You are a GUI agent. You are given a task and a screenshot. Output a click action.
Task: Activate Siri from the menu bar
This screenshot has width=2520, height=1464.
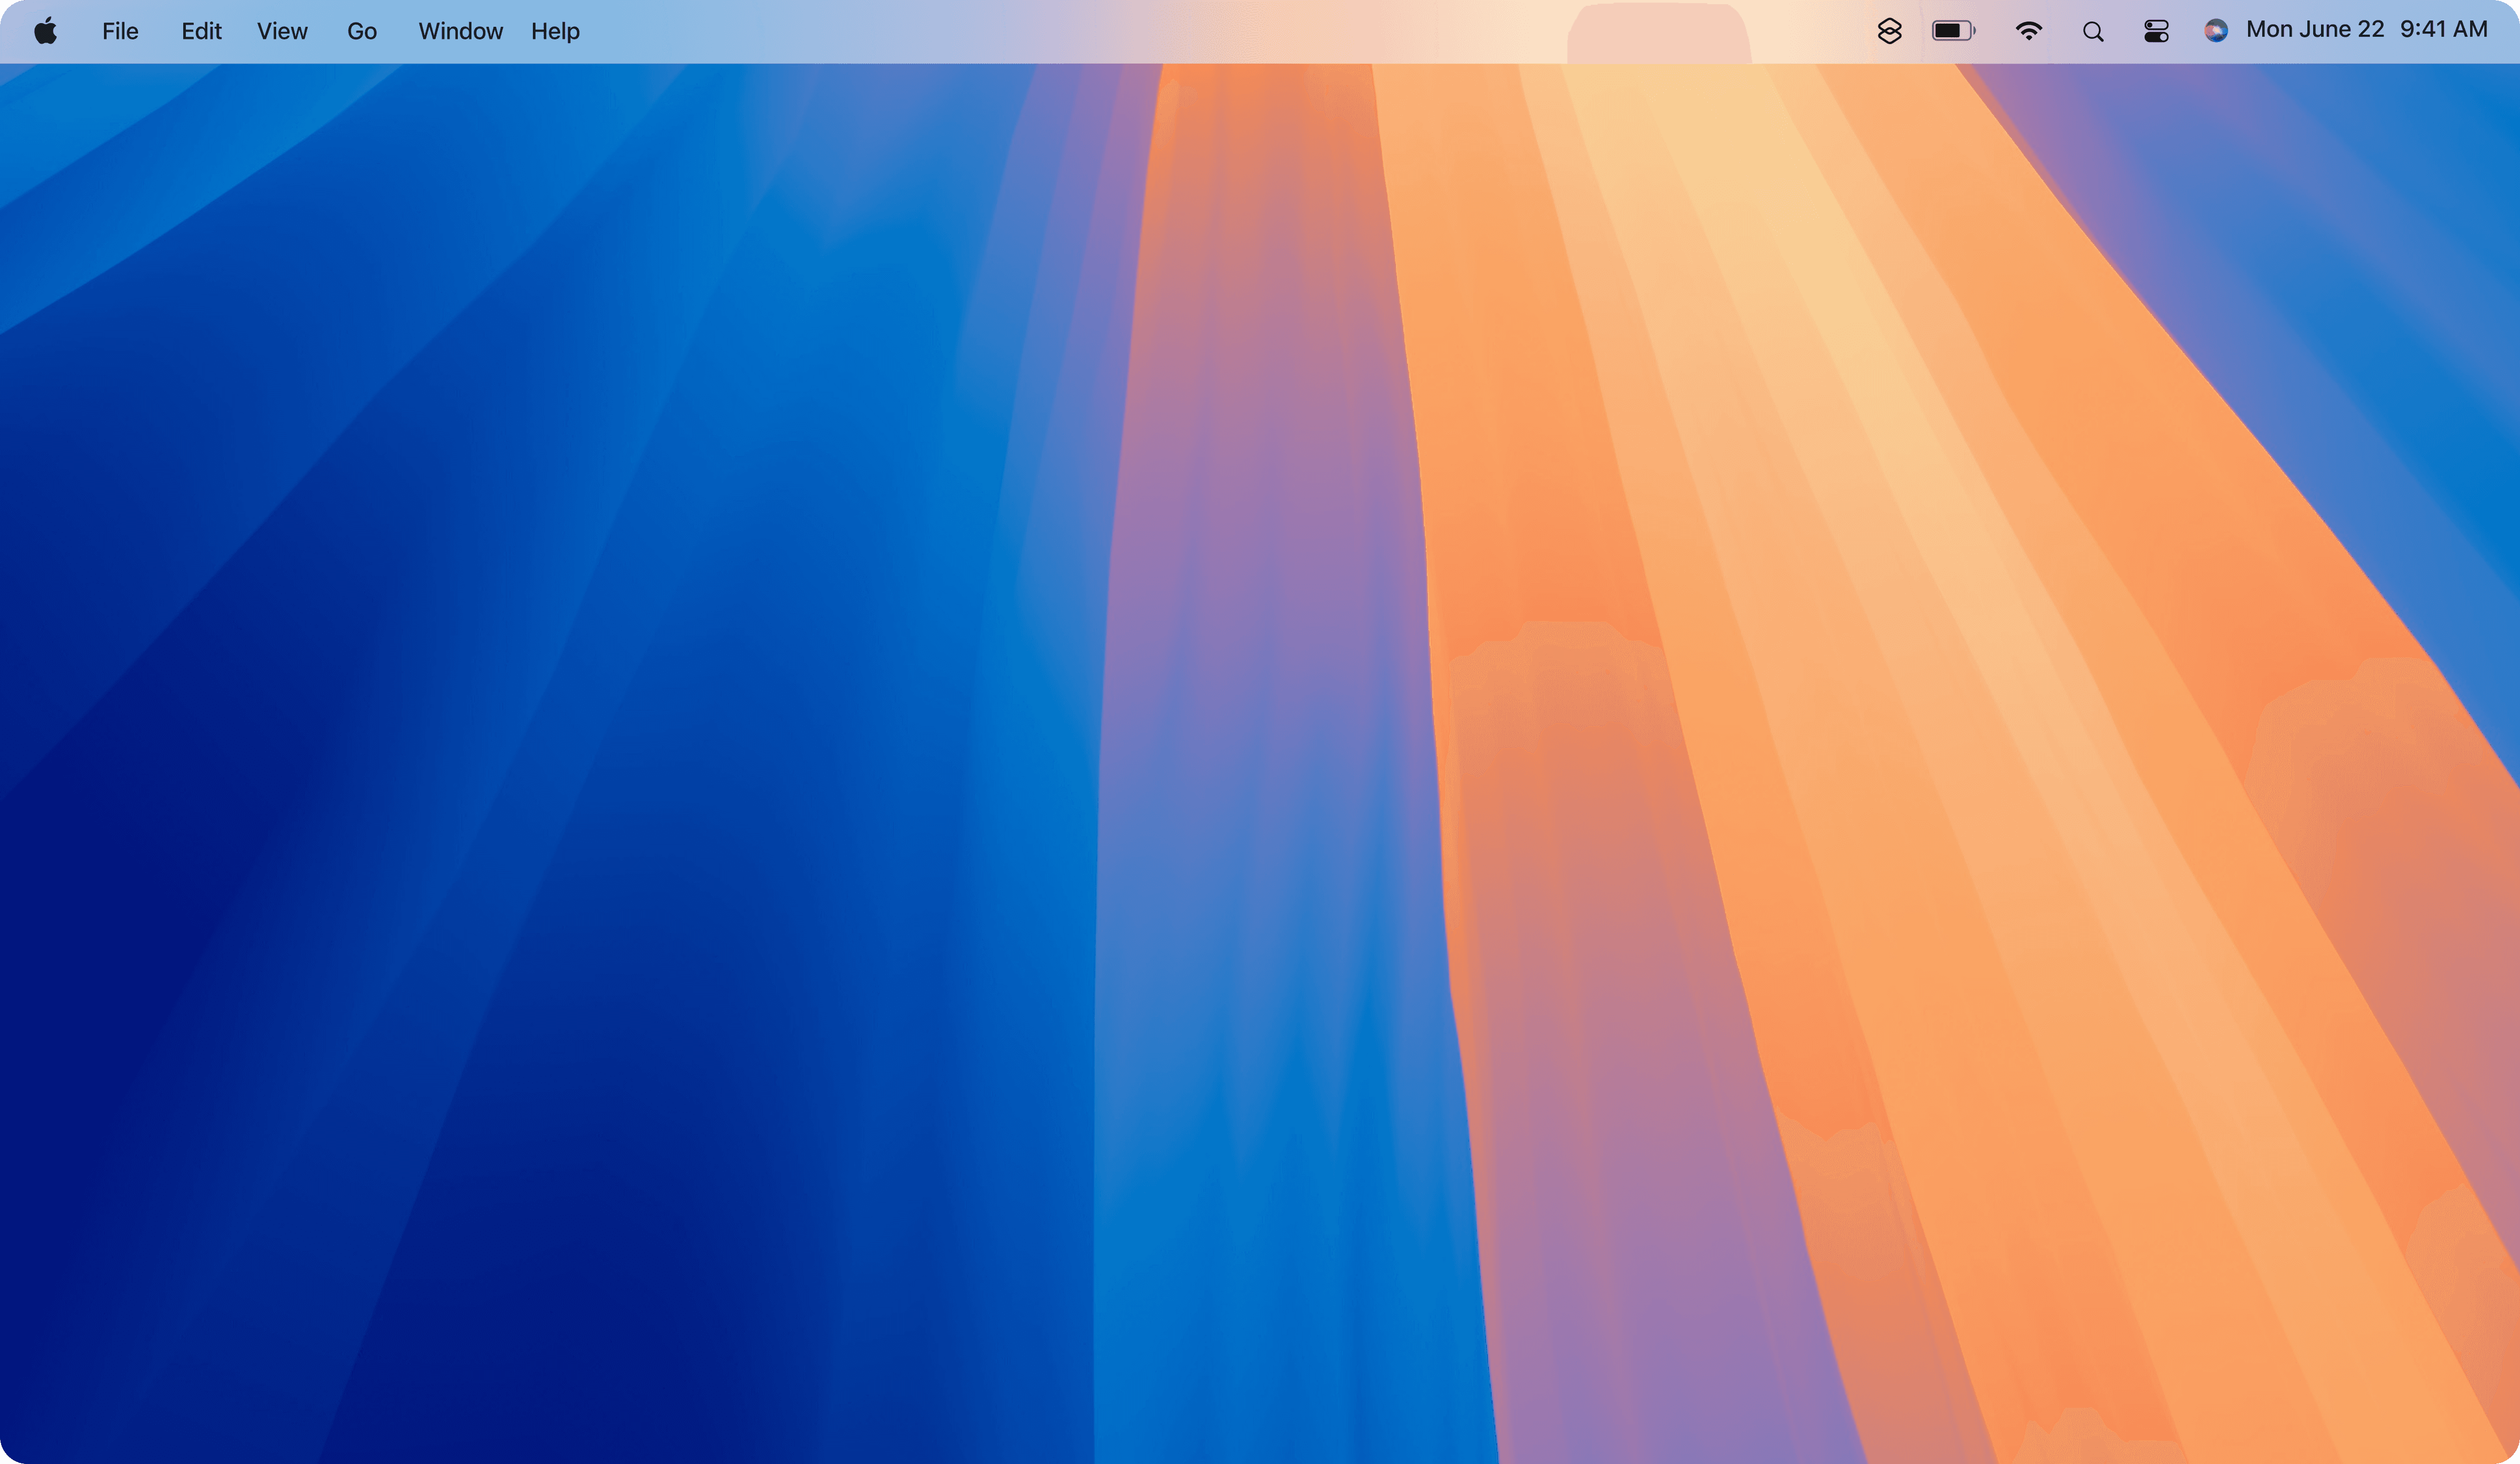[2215, 31]
